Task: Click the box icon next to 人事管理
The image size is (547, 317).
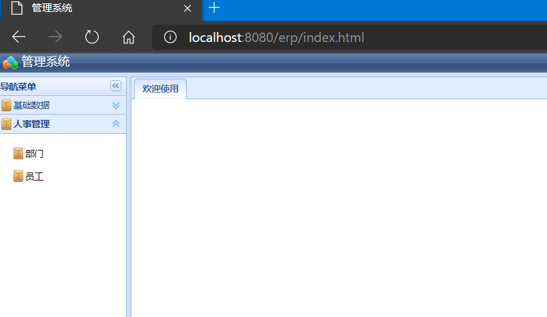Action: [x=6, y=124]
